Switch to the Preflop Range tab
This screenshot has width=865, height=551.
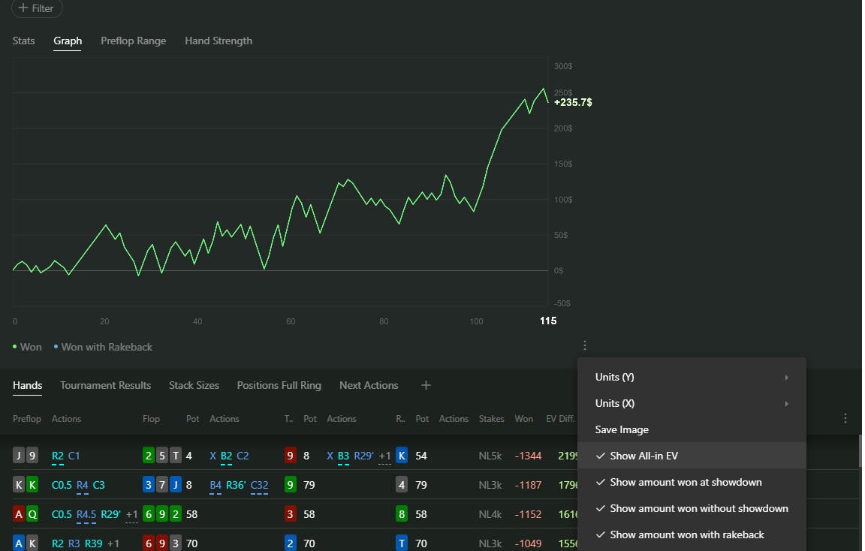coord(134,41)
